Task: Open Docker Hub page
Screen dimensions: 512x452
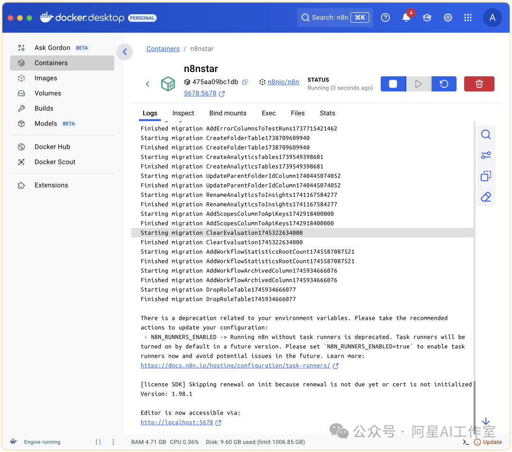Action: pyautogui.click(x=62, y=147)
